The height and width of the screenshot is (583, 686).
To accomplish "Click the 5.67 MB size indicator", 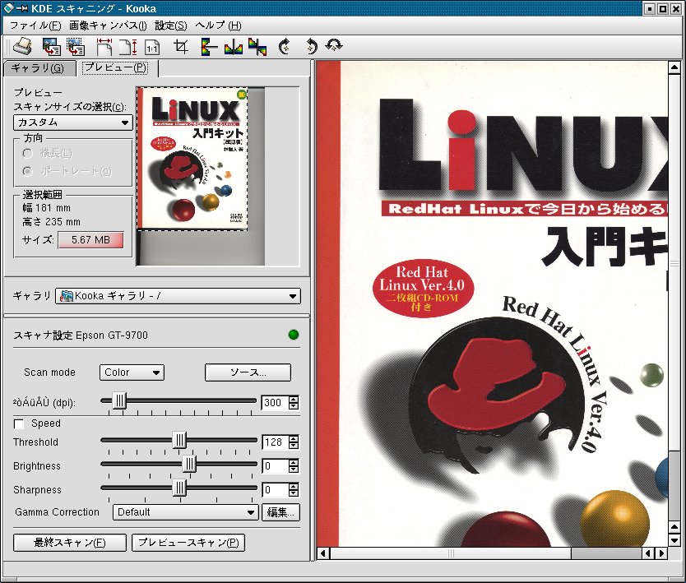I will click(x=91, y=240).
